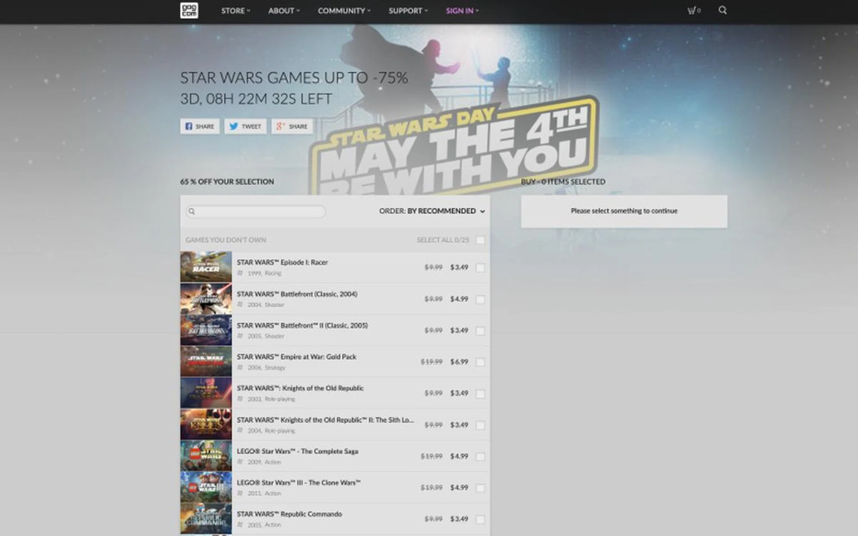Open the About menu
Image resolution: width=858 pixels, height=536 pixels.
point(283,11)
